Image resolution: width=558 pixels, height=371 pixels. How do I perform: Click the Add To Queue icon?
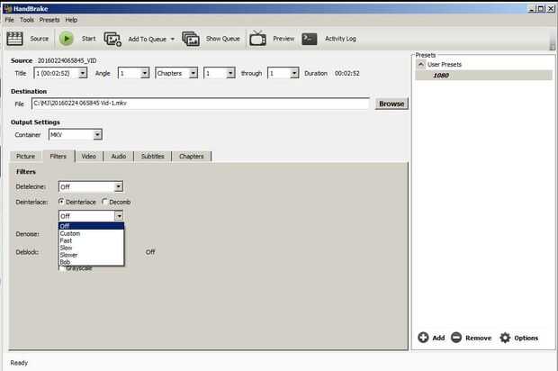coord(112,39)
